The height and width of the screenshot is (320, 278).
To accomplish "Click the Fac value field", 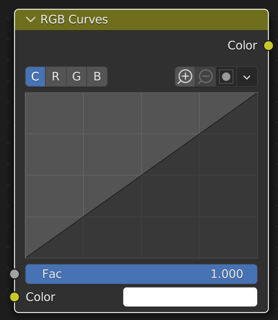I will point(141,274).
